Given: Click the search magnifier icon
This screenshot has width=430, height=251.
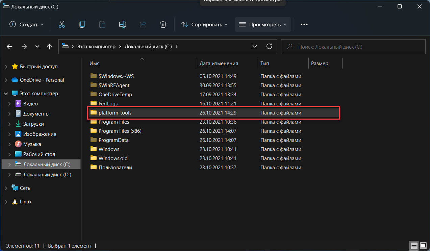Looking at the screenshot, I should (x=289, y=47).
